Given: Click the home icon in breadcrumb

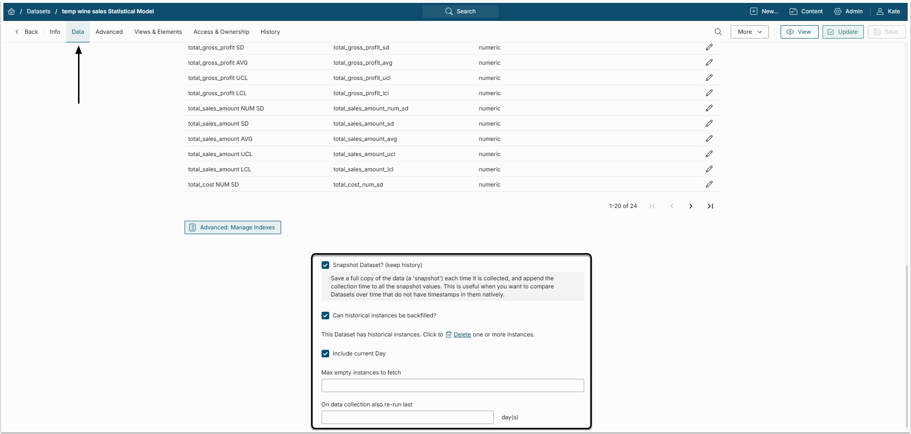Looking at the screenshot, I should point(11,11).
